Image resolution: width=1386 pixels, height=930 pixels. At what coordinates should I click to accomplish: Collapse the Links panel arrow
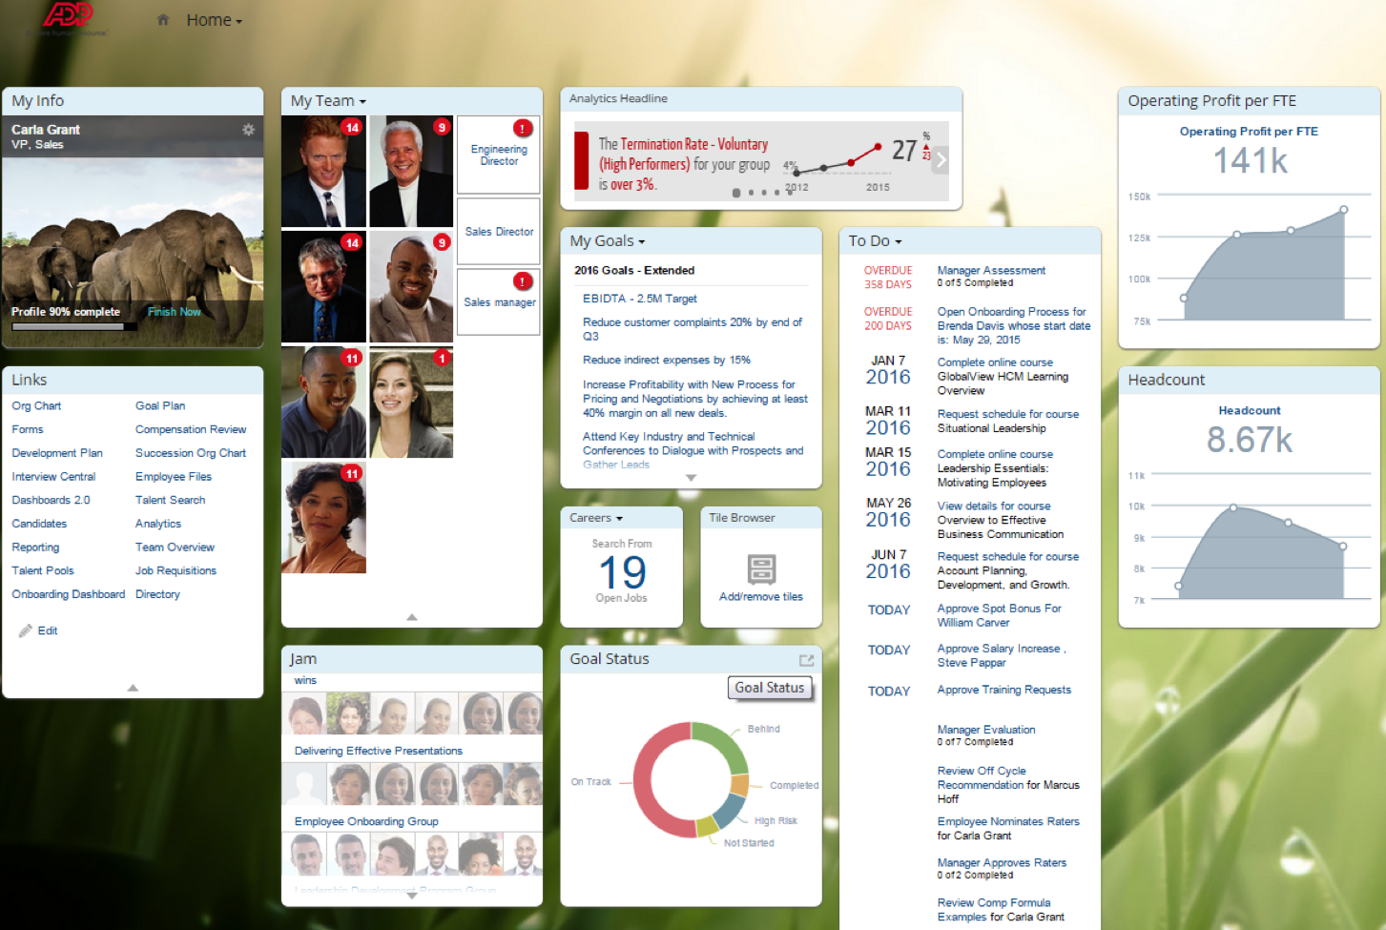coord(133,688)
